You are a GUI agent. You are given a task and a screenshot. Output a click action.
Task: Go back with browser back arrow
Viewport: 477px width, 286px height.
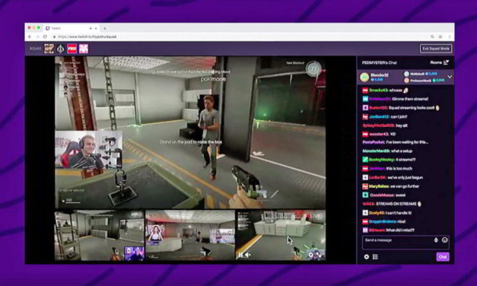click(x=30, y=37)
